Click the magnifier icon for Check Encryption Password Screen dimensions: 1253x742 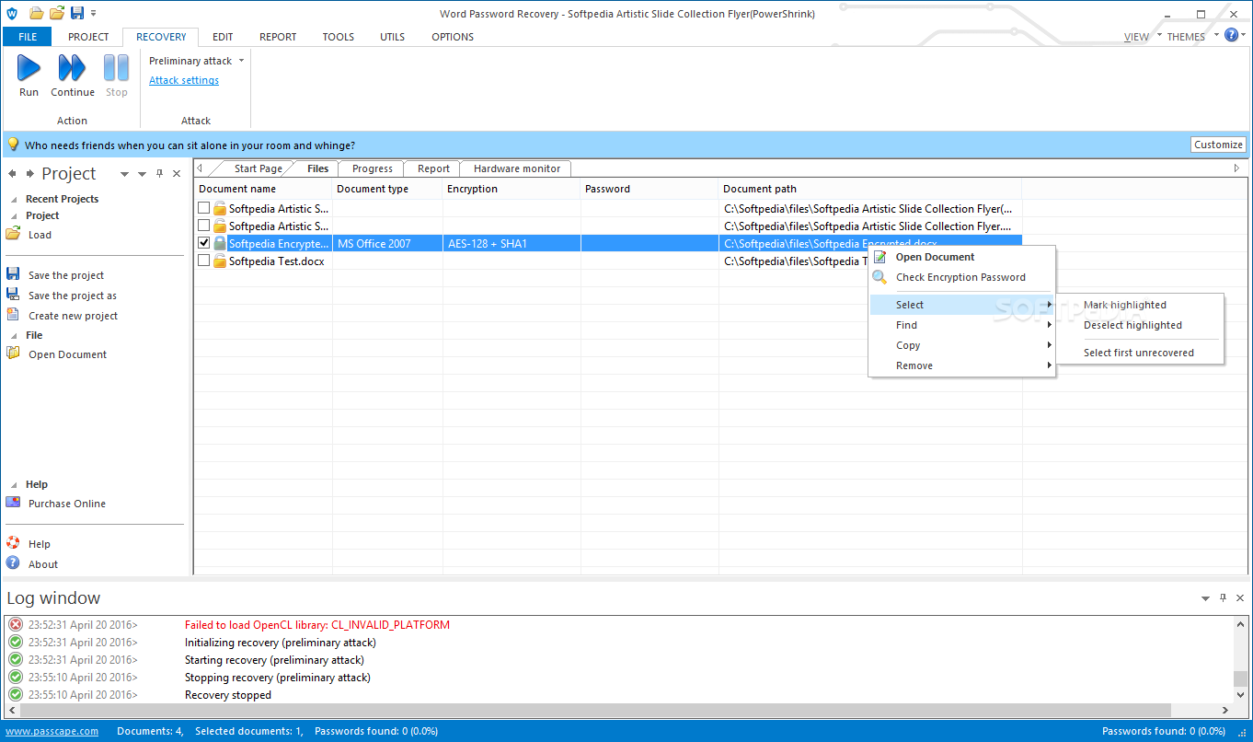[x=879, y=277]
